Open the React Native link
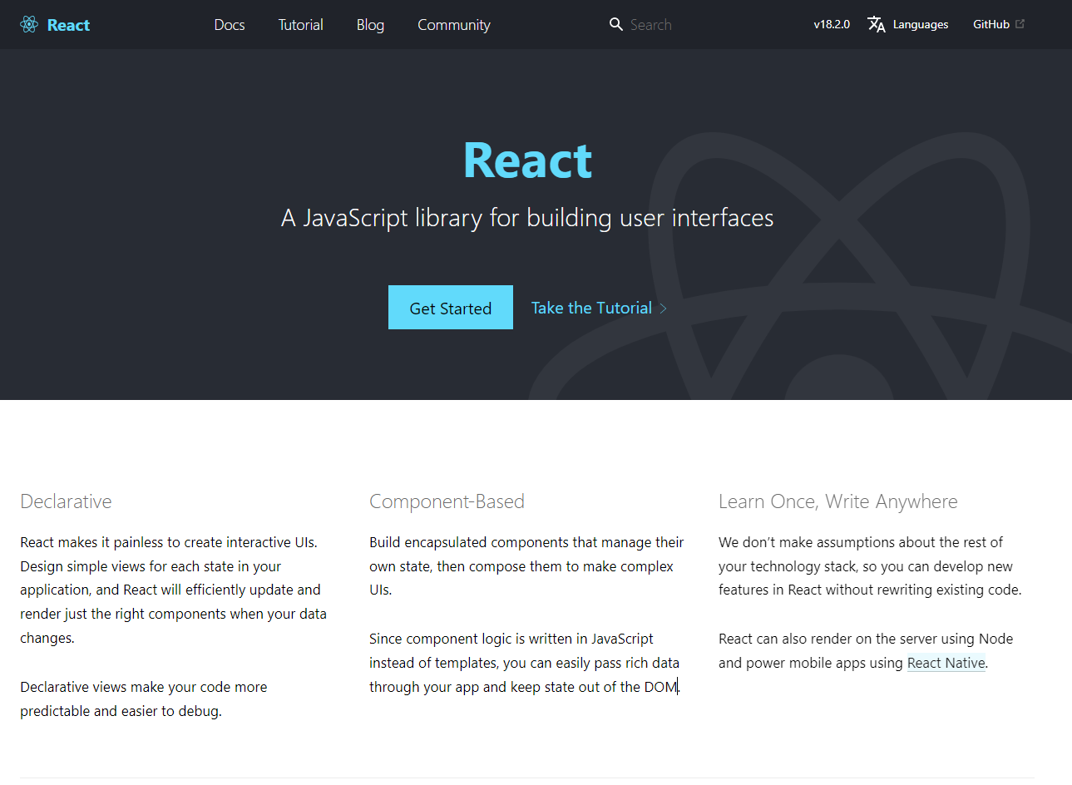Screen dimensions: 1072x785 pyautogui.click(x=946, y=663)
